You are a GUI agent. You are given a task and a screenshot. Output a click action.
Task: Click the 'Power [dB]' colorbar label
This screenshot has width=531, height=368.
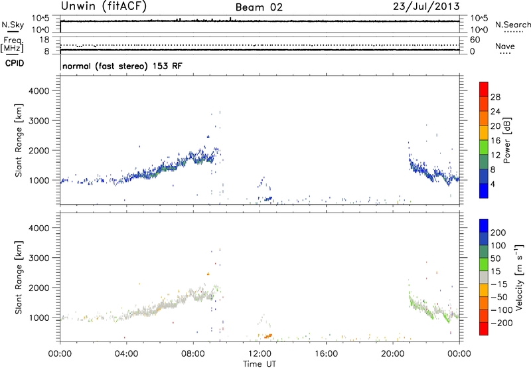click(x=506, y=140)
